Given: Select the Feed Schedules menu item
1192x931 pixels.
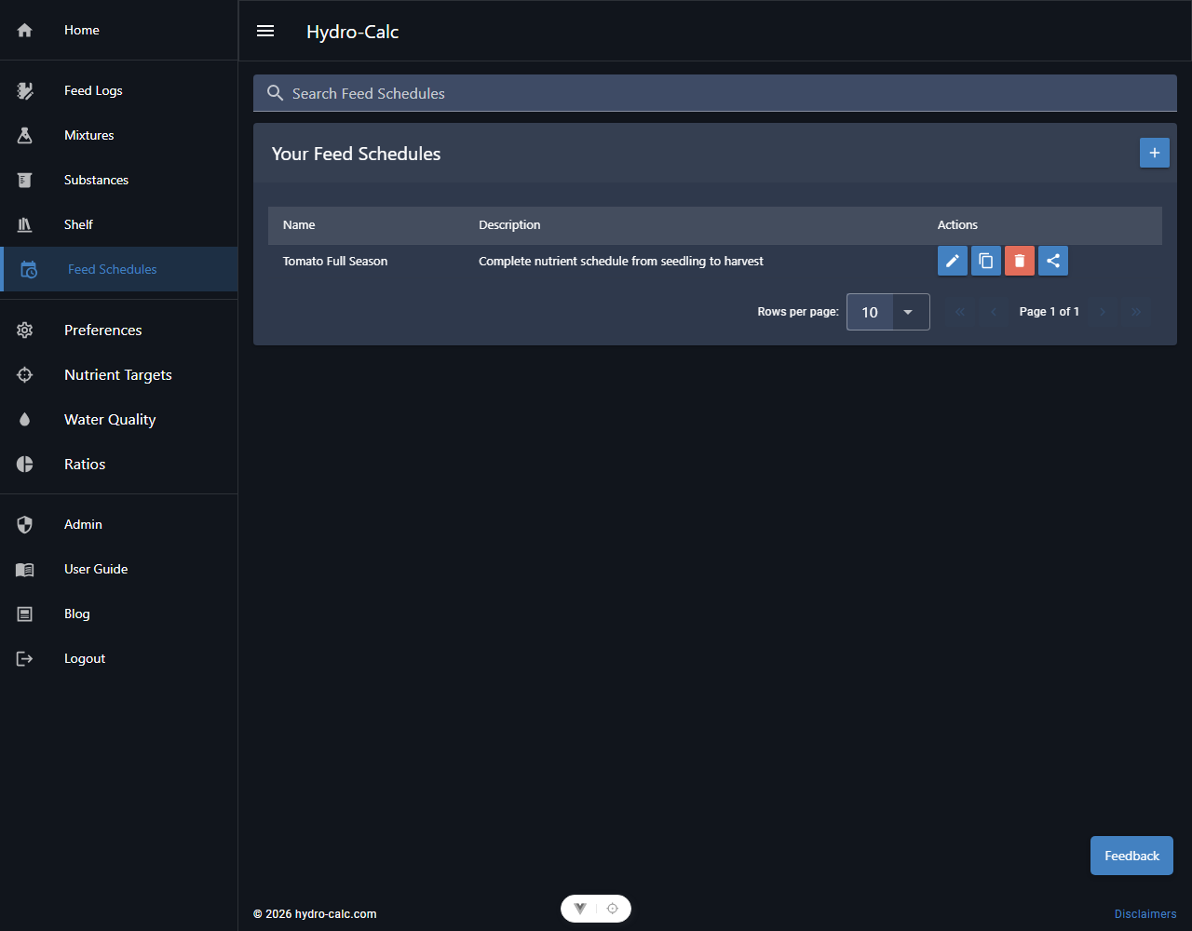Looking at the screenshot, I should coord(119,269).
